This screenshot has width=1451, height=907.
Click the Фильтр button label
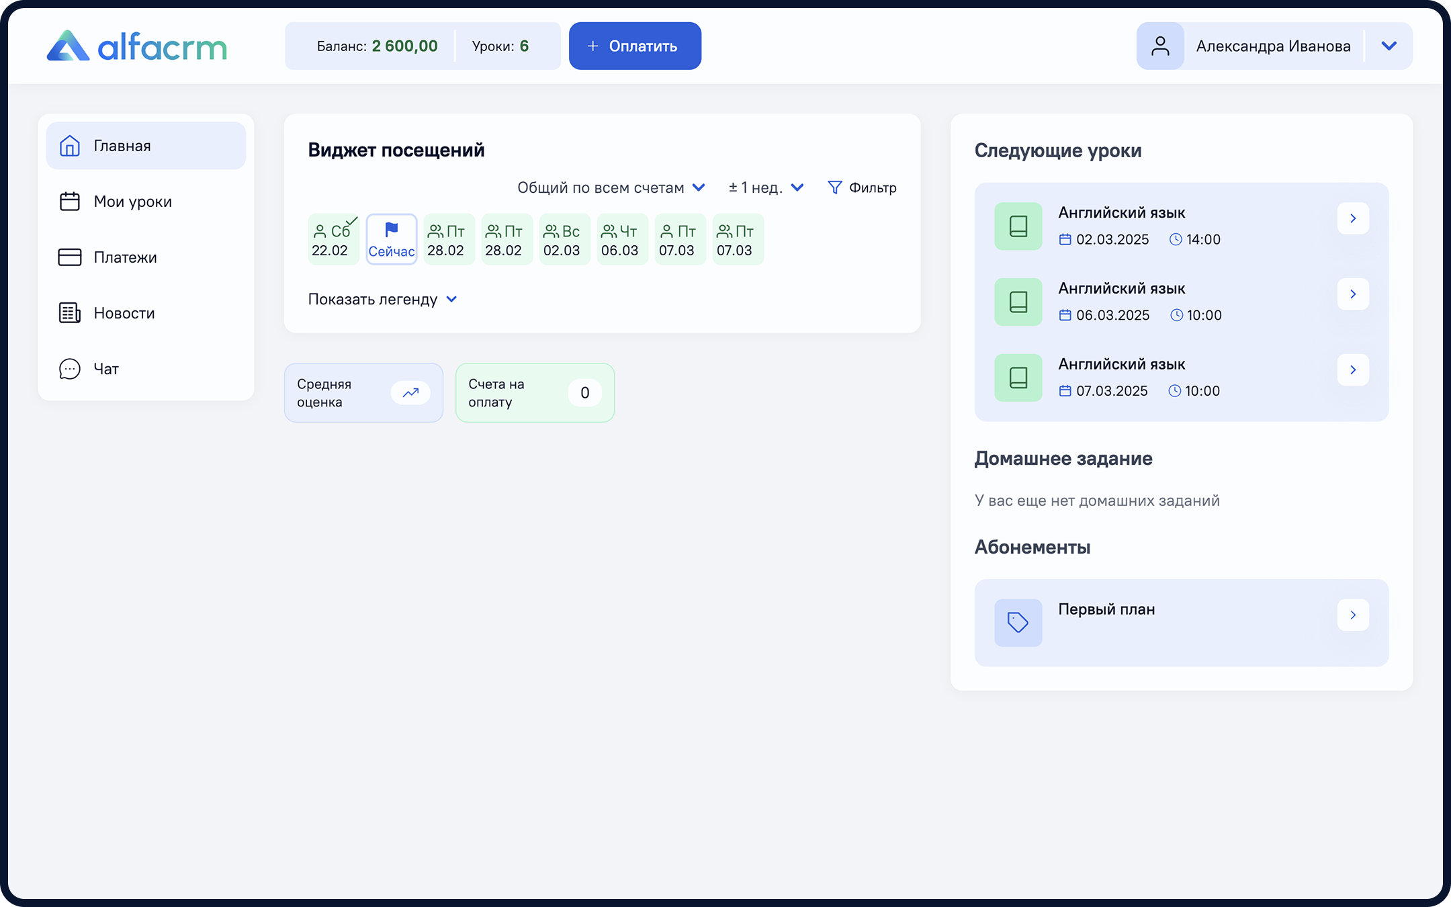click(x=873, y=187)
